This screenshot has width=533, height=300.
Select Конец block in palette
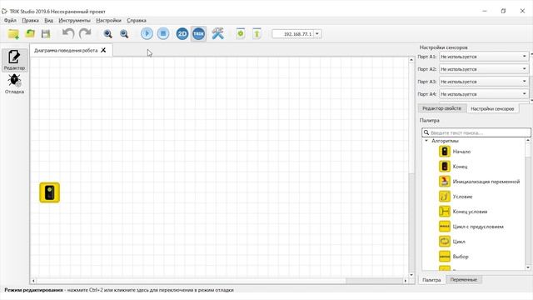453,167
